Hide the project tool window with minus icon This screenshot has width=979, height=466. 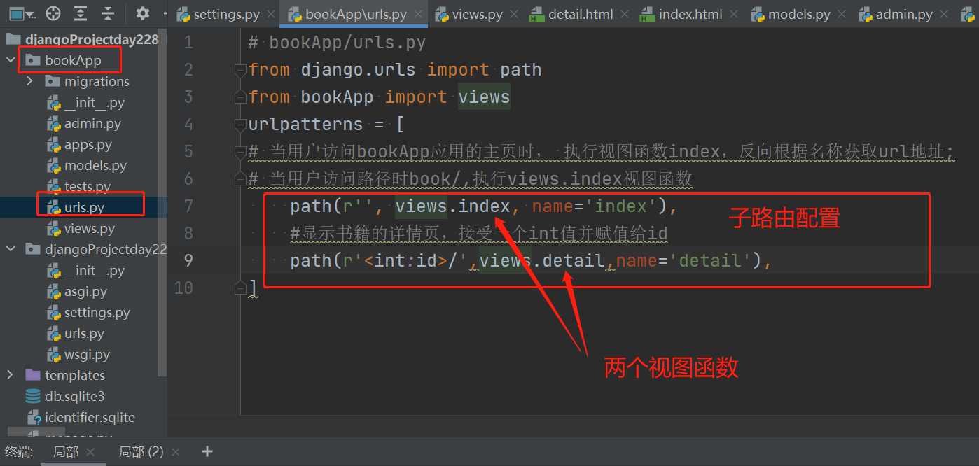[x=165, y=13]
